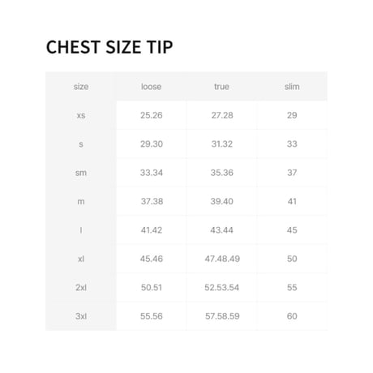The image size is (373, 373).
Task: Select the xs size row label
Action: 81,115
